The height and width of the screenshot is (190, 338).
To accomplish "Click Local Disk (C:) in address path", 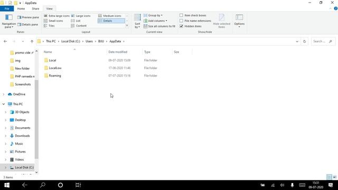I will 70,41.
